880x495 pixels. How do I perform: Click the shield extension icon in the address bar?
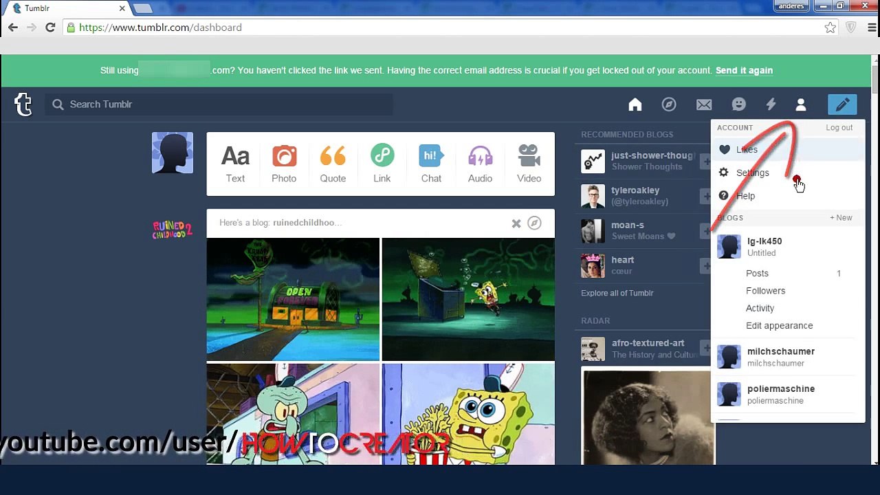click(x=851, y=27)
